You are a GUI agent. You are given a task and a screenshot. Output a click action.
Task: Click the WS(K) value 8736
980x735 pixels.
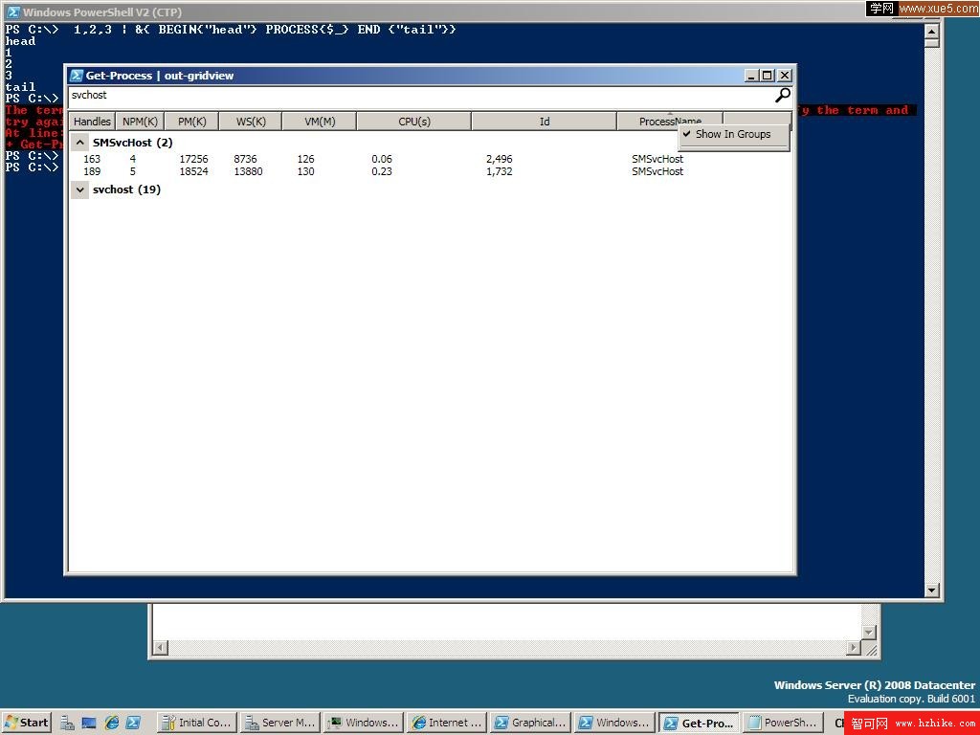[246, 159]
